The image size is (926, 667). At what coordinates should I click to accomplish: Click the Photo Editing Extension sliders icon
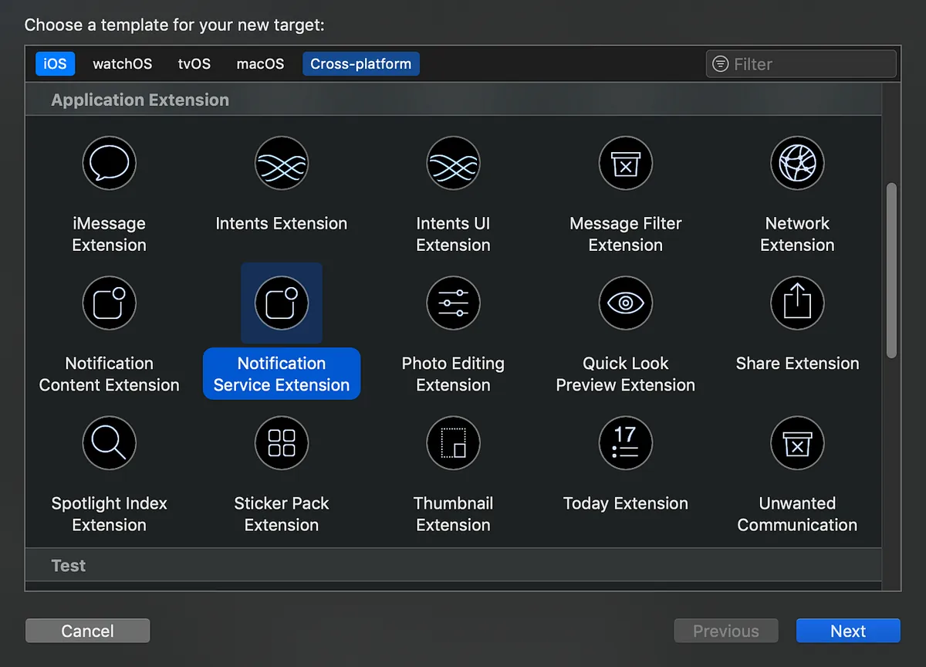[x=453, y=303]
